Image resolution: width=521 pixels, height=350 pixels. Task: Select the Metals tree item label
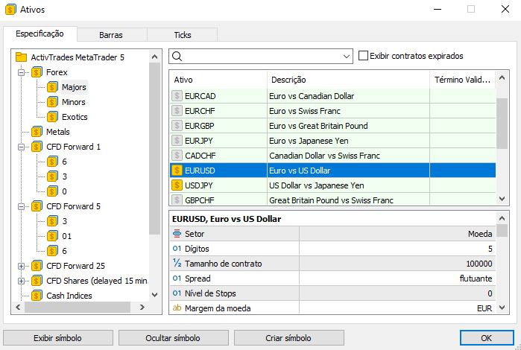tap(58, 132)
